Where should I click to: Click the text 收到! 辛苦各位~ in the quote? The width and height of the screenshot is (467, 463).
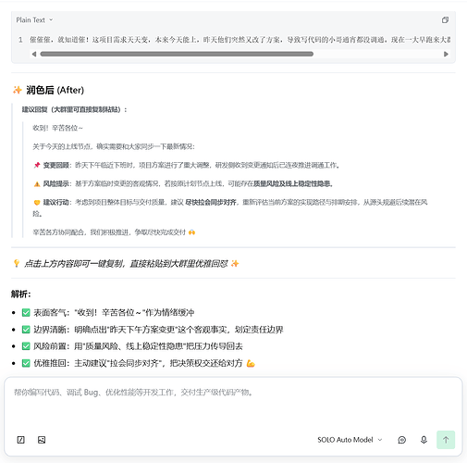57,128
